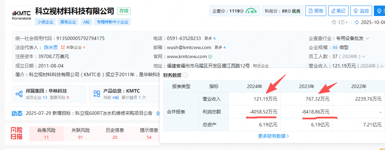Image resolution: width=385 pixels, height=150 pixels.
Task: Click the 报告 button
Action: (x=316, y=11)
